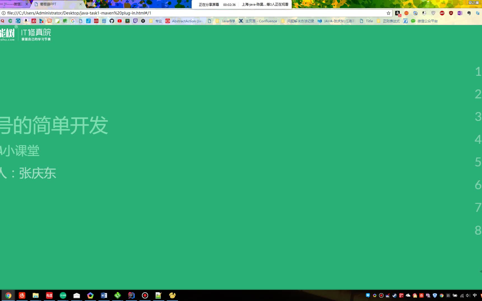
Task: Open the 问题解决方法记录 bookmarks folder
Action: pyautogui.click(x=298, y=21)
